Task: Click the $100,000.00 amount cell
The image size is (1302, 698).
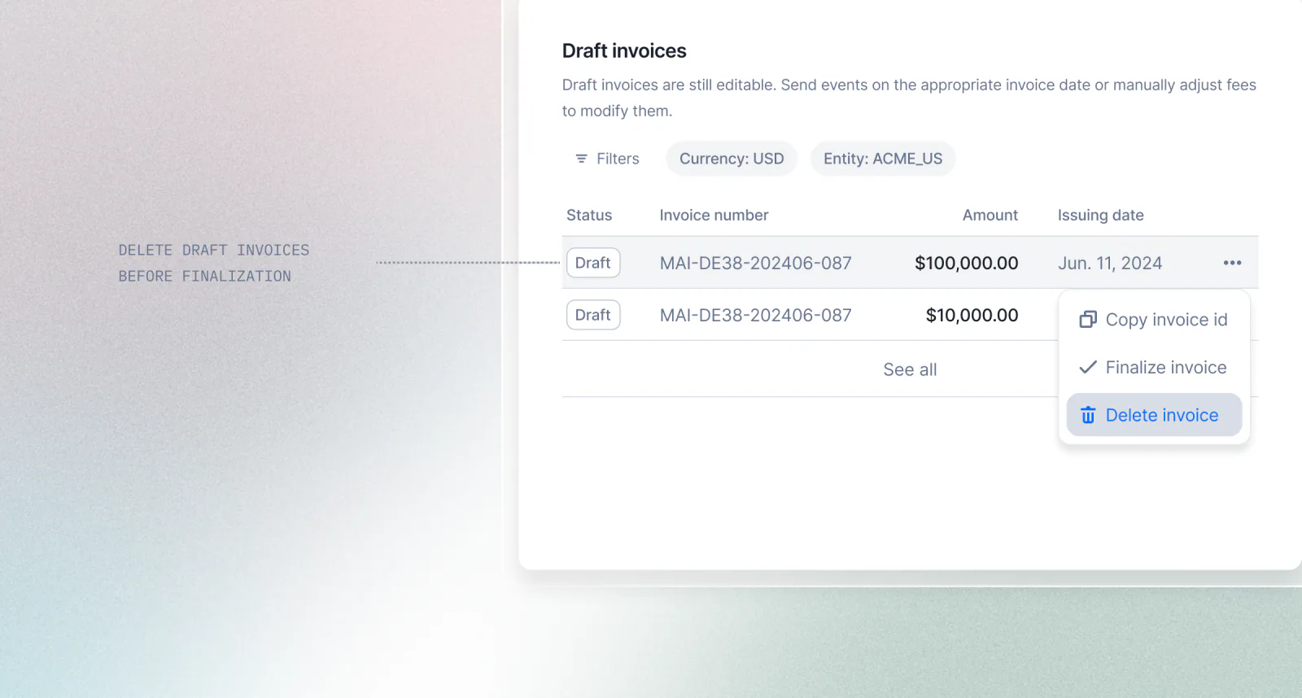Action: pyautogui.click(x=966, y=263)
